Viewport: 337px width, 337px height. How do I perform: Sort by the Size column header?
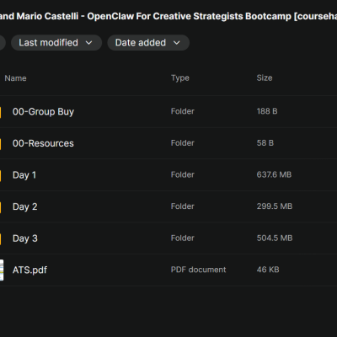click(x=265, y=78)
